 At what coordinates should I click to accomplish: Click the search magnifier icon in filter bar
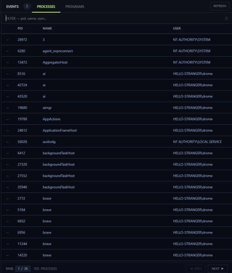coord(226,18)
